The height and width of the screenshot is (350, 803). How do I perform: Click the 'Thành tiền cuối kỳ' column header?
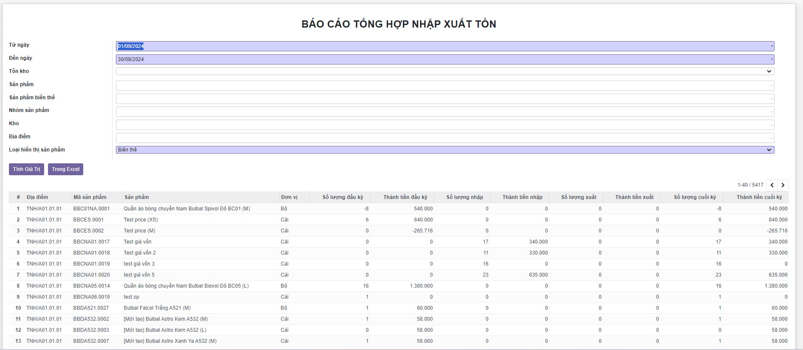click(x=759, y=197)
